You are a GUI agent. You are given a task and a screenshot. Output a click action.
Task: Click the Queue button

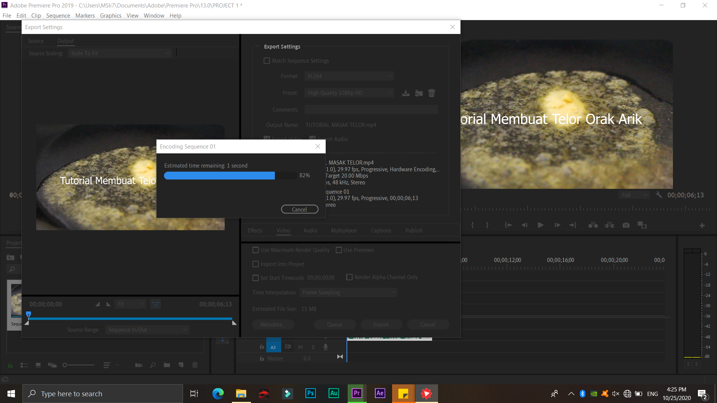[x=335, y=325]
